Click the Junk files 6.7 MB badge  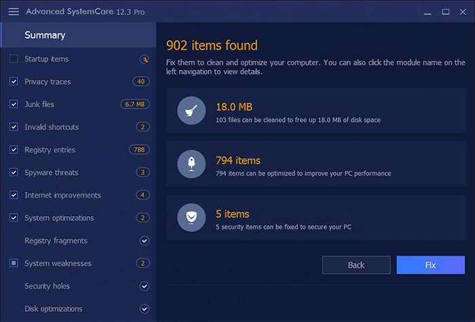[x=135, y=104]
